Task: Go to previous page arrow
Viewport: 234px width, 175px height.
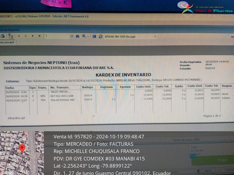Action: (26, 36)
